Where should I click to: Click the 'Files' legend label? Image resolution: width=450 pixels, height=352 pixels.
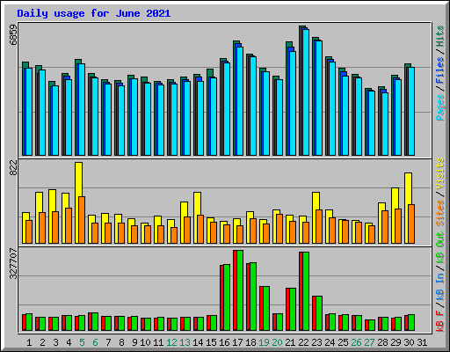coord(440,70)
